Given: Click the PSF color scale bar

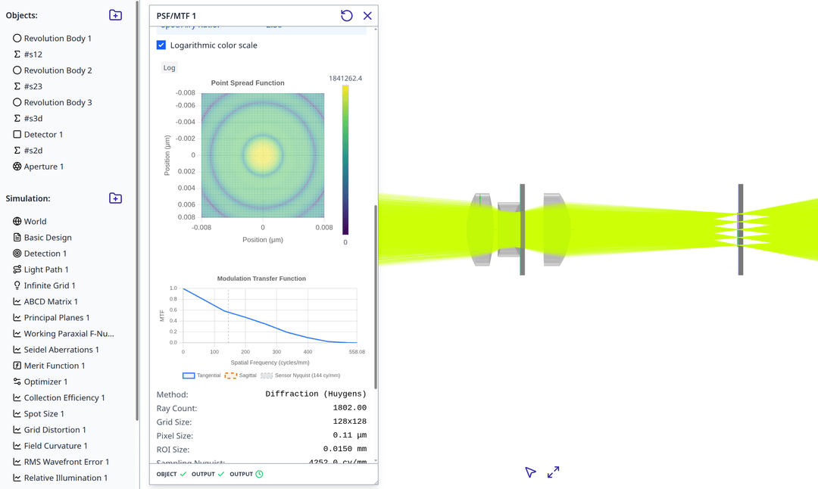Looking at the screenshot, I should [345, 160].
